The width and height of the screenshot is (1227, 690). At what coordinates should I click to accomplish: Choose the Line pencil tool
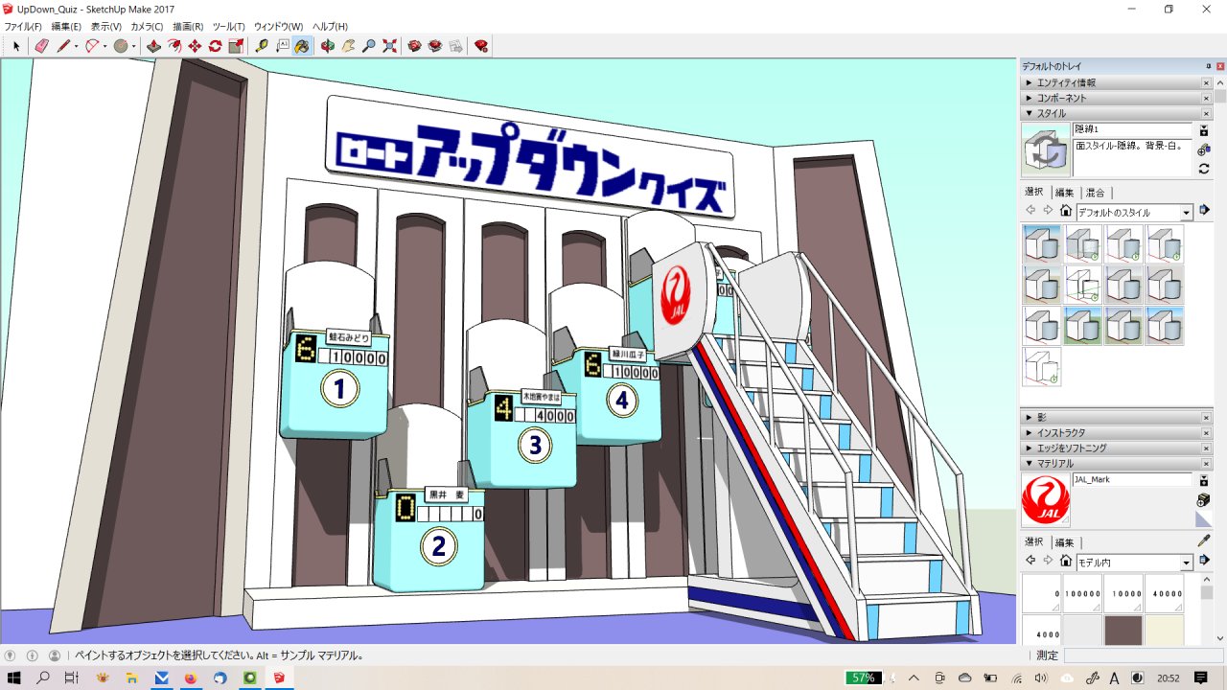click(62, 45)
